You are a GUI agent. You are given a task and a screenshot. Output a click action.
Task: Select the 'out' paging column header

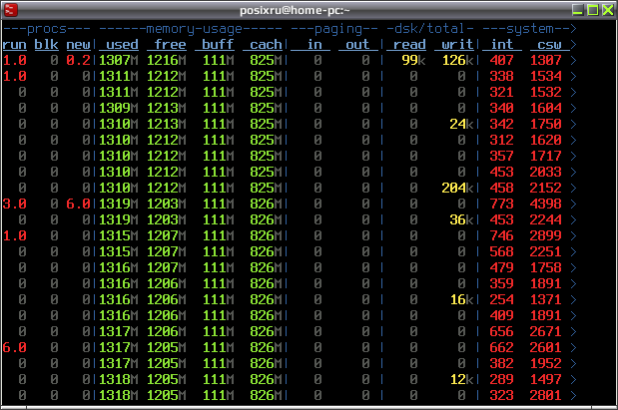tap(358, 45)
